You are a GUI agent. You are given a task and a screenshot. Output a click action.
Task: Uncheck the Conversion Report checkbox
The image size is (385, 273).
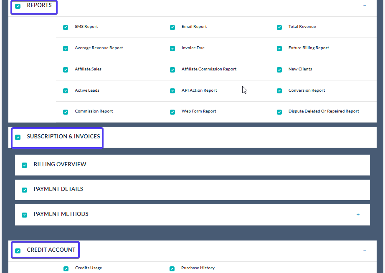pyautogui.click(x=279, y=91)
